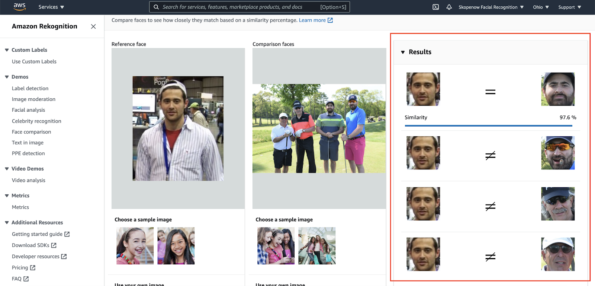Open the FAQ link
This screenshot has width=595, height=286.
[17, 279]
